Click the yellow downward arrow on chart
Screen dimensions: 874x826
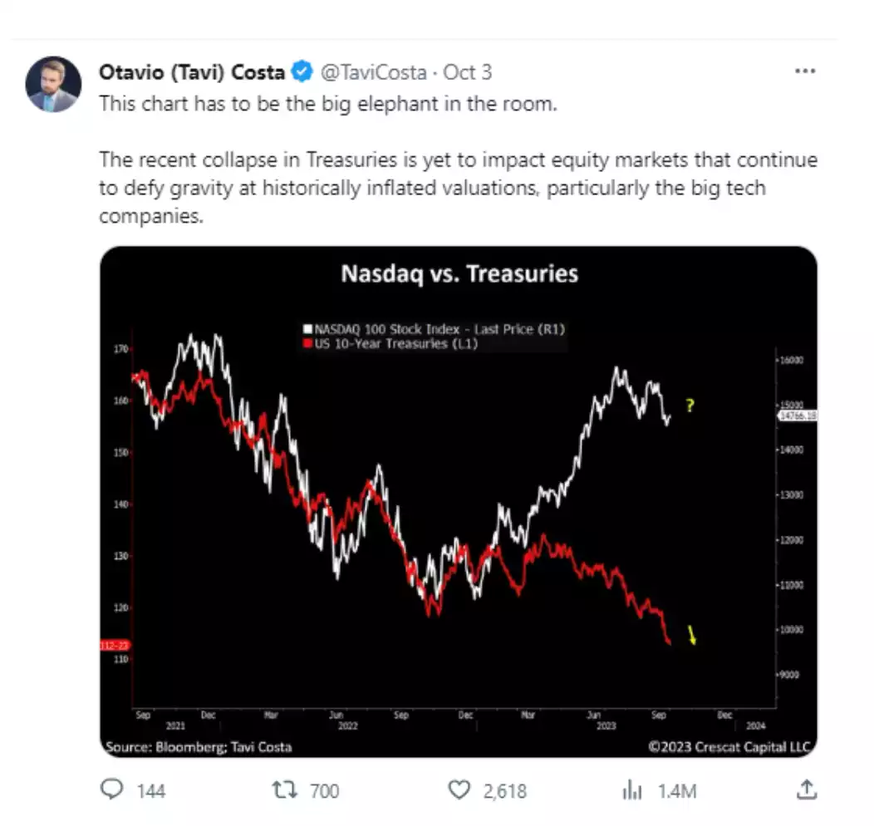coord(691,637)
